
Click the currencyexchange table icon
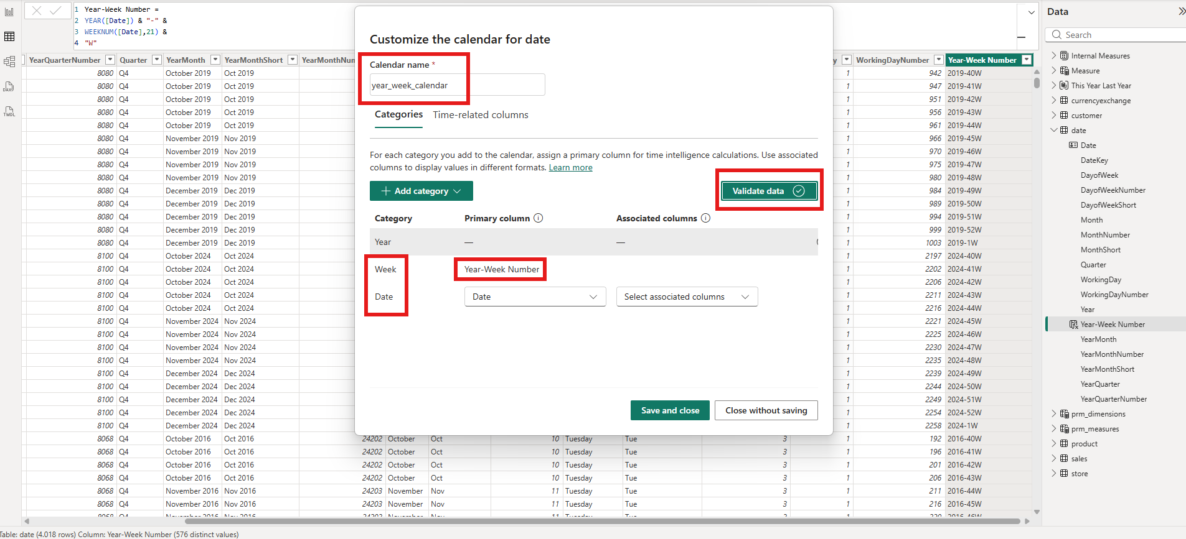(x=1064, y=101)
